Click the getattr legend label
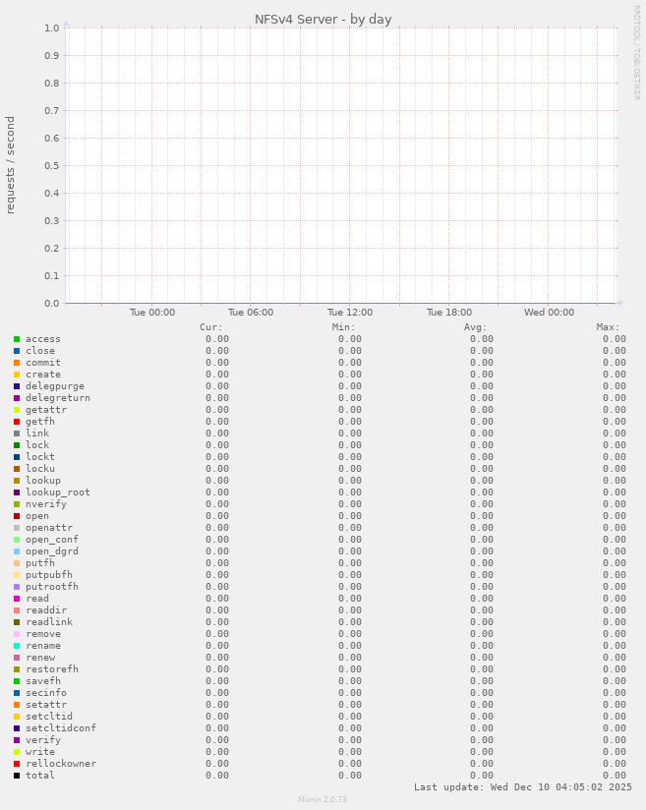The width and height of the screenshot is (646, 810). click(x=46, y=410)
